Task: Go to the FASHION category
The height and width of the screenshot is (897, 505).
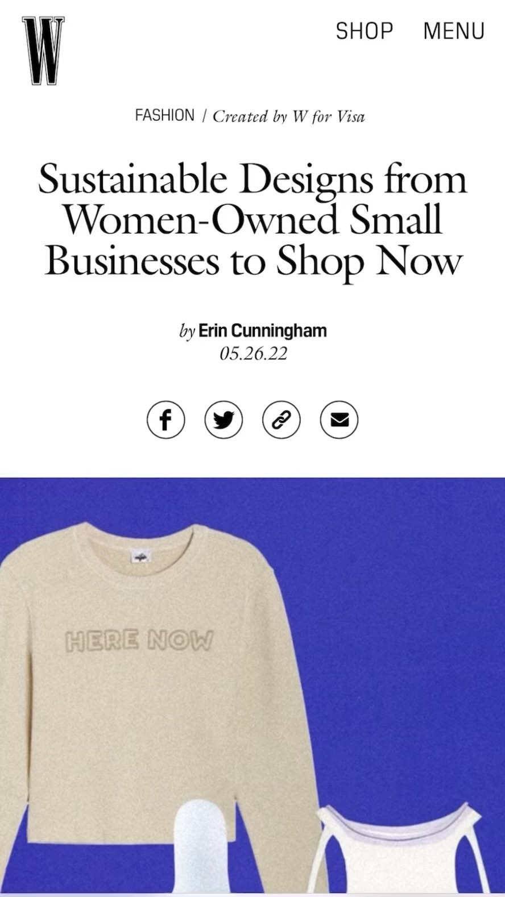Action: click(x=164, y=115)
